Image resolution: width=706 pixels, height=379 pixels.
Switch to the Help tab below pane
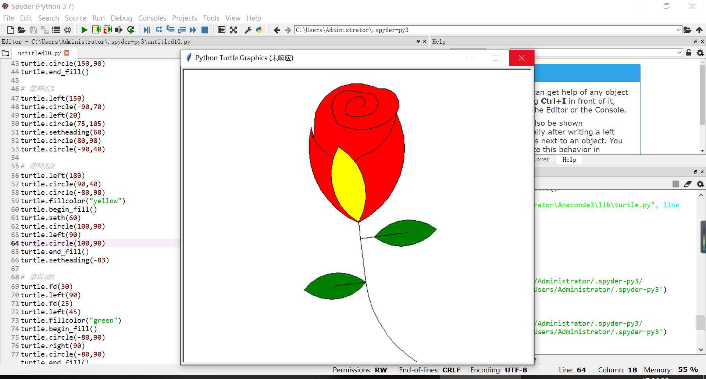[569, 160]
